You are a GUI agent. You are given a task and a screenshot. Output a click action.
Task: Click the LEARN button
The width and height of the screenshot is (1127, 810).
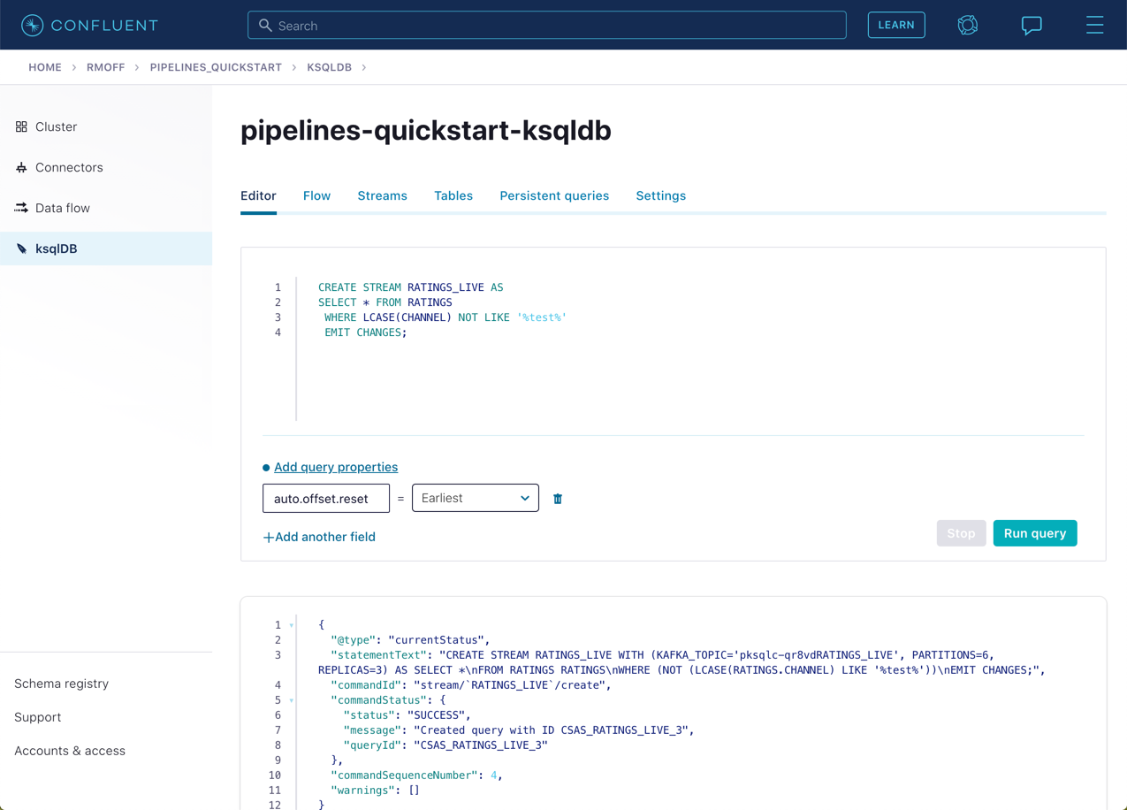point(896,25)
